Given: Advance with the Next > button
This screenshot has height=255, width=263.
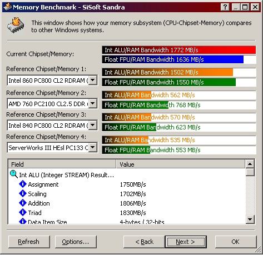Looking at the screenshot, I should coord(186,242).
